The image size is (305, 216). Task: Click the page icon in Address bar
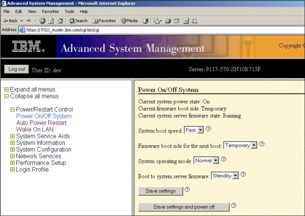pyautogui.click(x=22, y=30)
